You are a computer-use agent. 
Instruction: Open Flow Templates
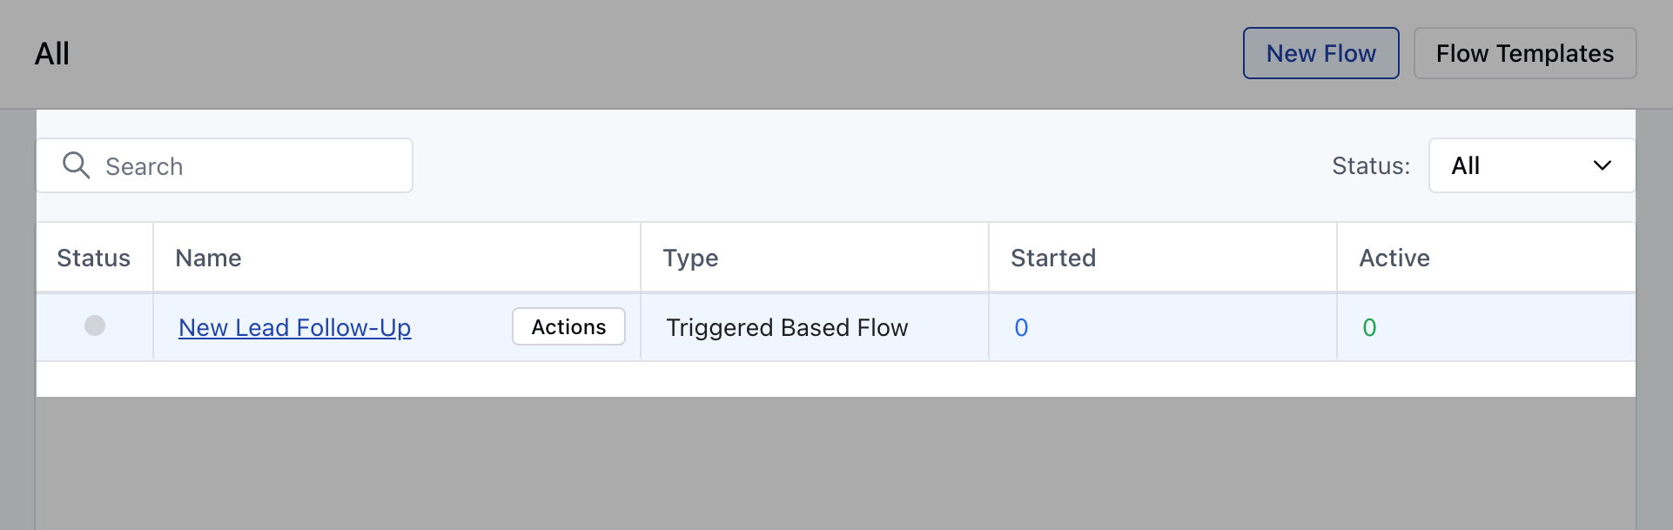coord(1524,53)
